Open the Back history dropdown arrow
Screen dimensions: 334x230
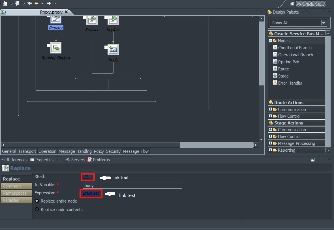coord(42,4)
